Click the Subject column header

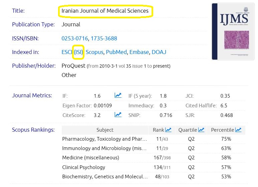pos(105,130)
